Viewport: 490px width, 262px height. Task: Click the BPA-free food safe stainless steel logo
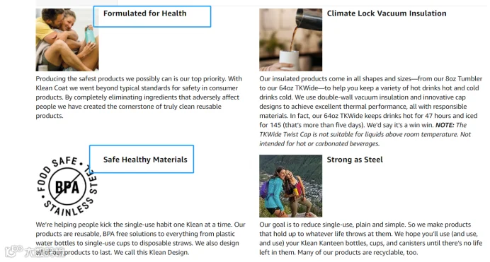[x=67, y=186]
